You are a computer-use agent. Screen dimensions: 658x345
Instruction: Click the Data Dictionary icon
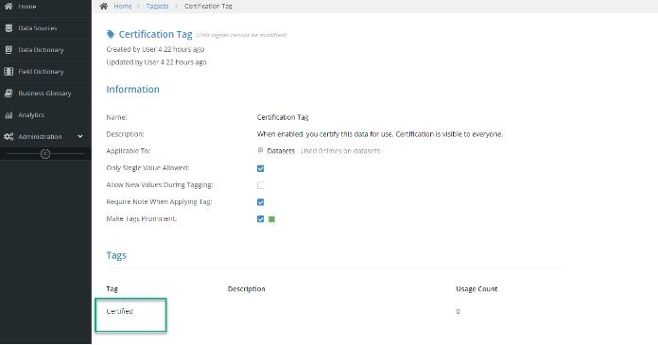9,49
